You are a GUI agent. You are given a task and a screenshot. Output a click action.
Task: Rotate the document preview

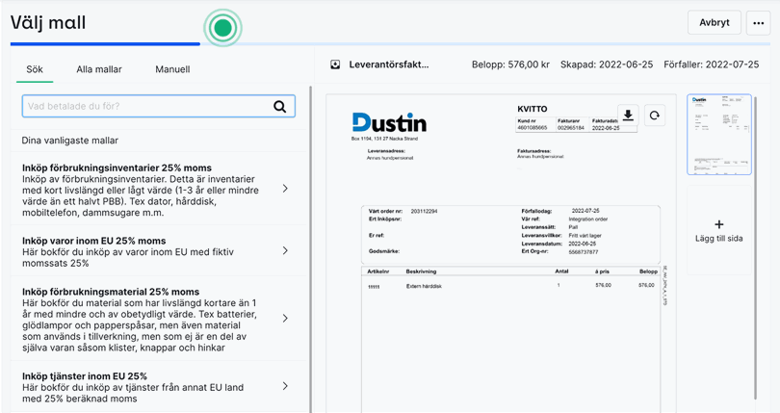coord(654,116)
